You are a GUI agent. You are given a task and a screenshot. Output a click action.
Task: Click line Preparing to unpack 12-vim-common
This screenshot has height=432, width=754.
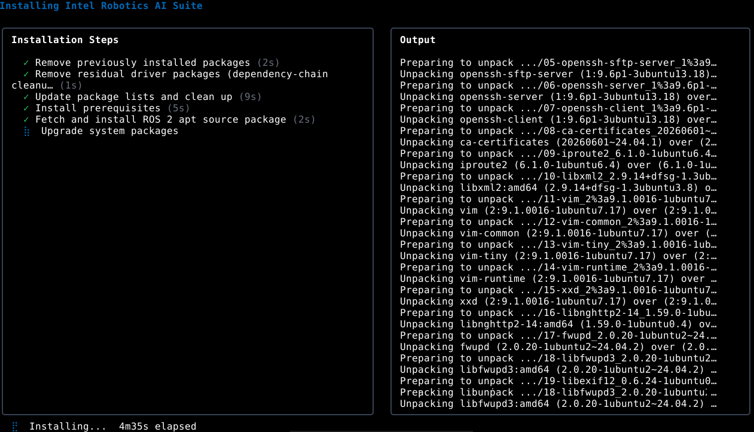point(558,222)
